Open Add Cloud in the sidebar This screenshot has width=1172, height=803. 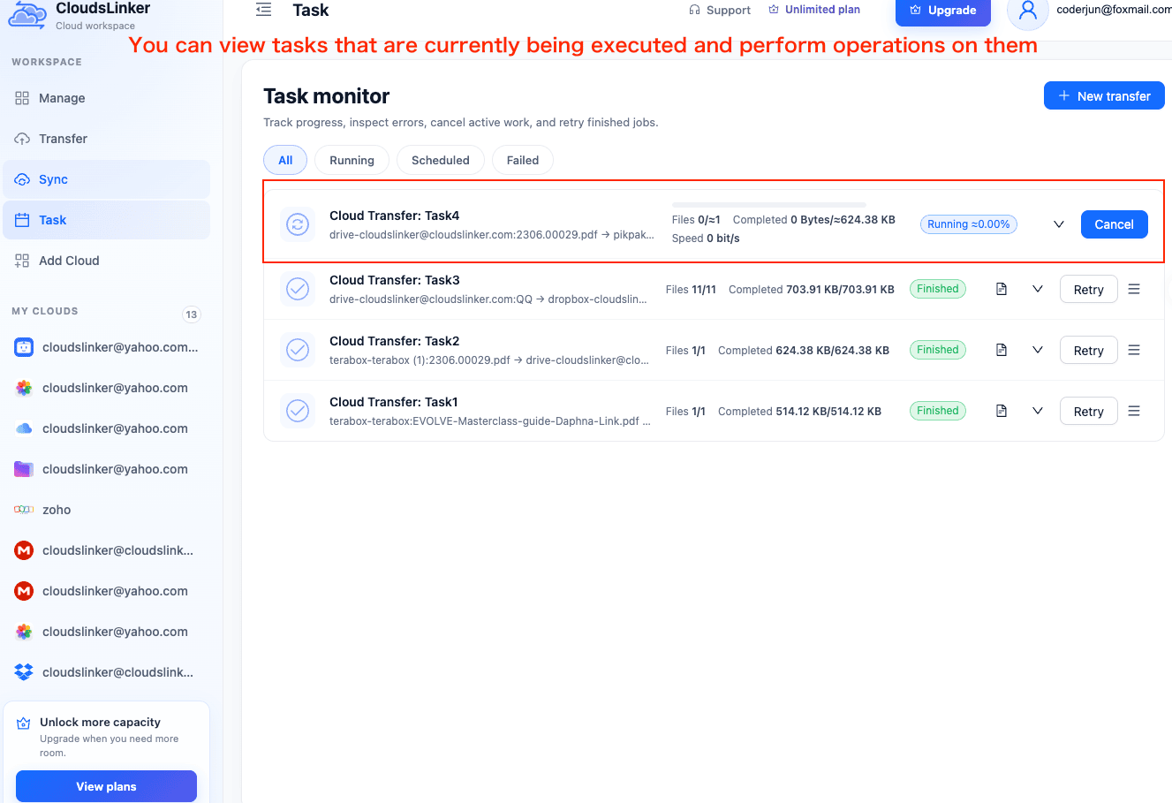coord(106,261)
